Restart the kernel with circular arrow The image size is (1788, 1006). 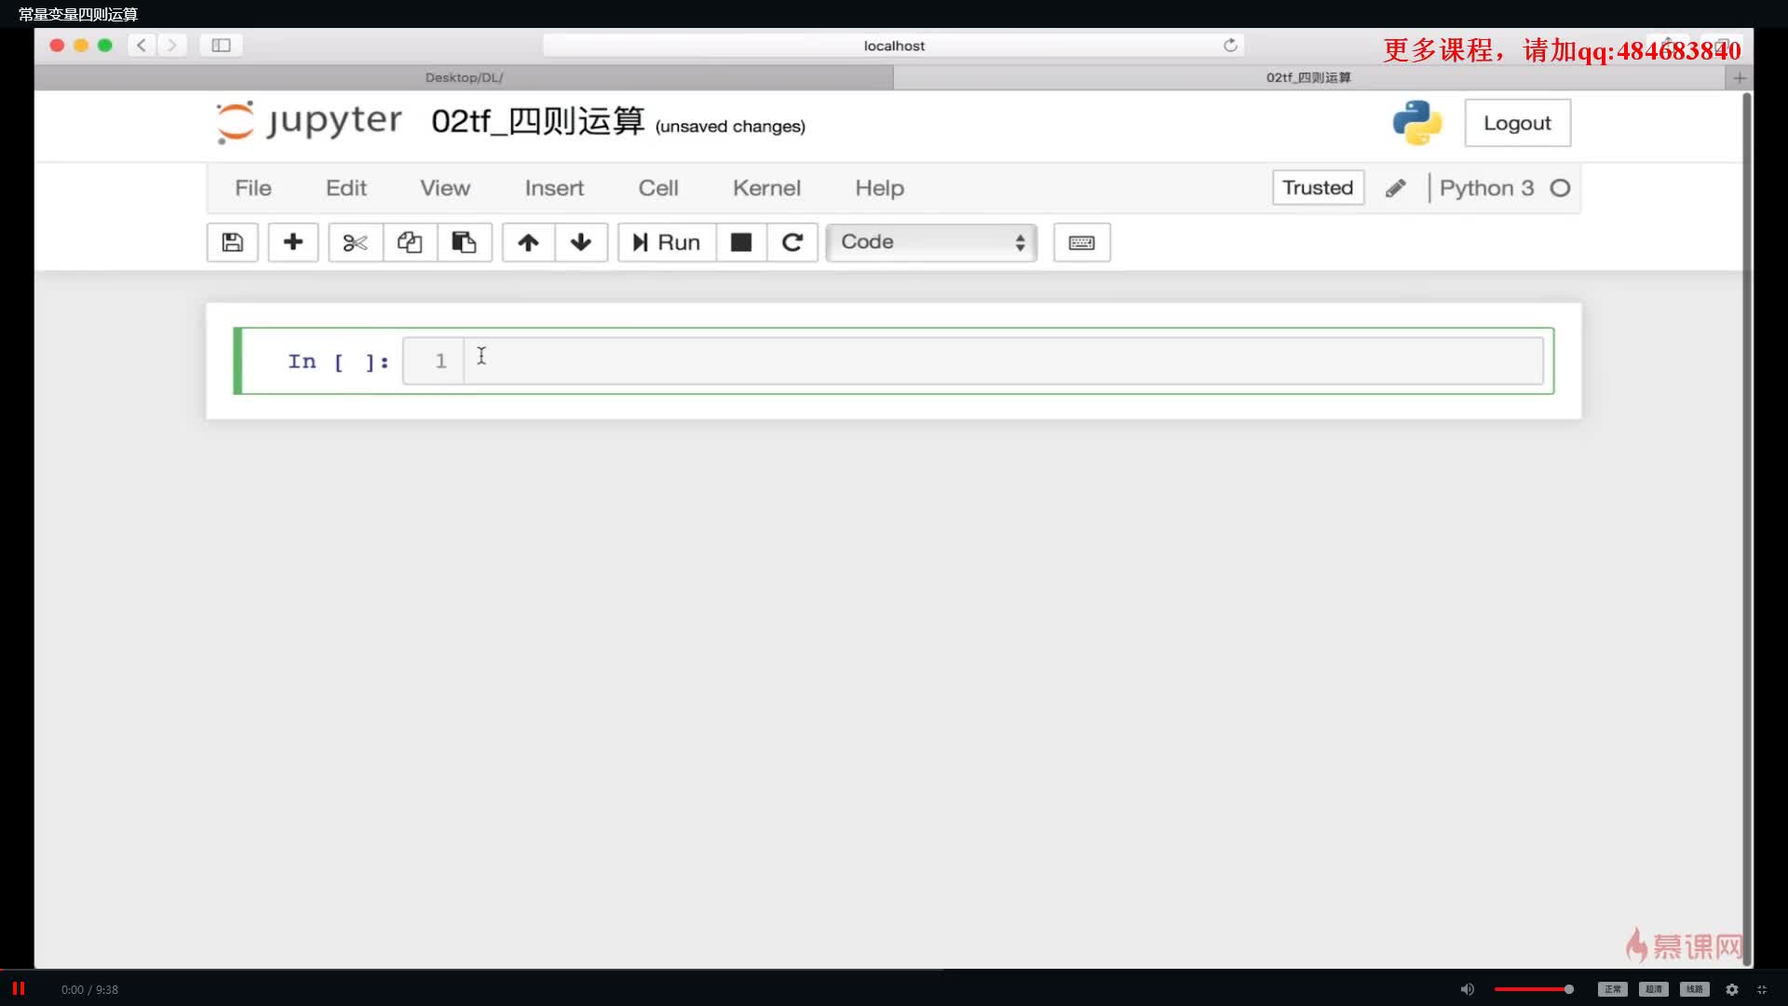792,242
